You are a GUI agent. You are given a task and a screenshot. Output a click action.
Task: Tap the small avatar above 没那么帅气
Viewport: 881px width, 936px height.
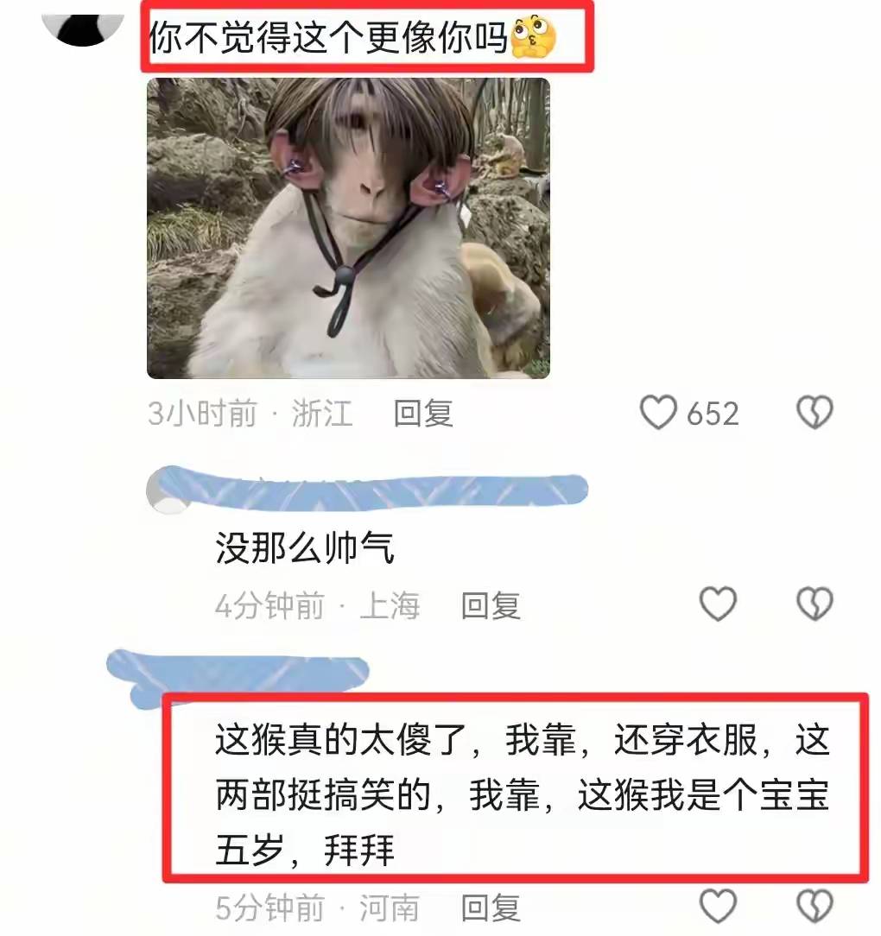click(168, 492)
